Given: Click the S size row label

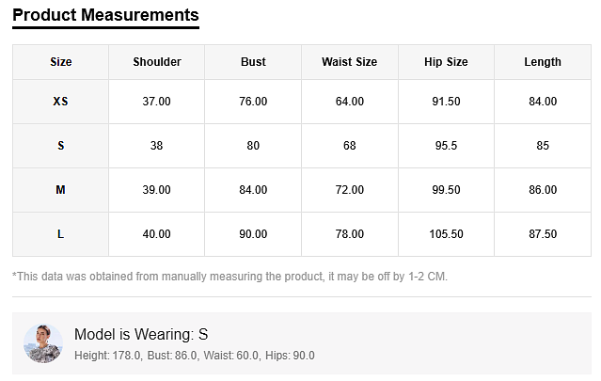Looking at the screenshot, I should click(x=61, y=146).
